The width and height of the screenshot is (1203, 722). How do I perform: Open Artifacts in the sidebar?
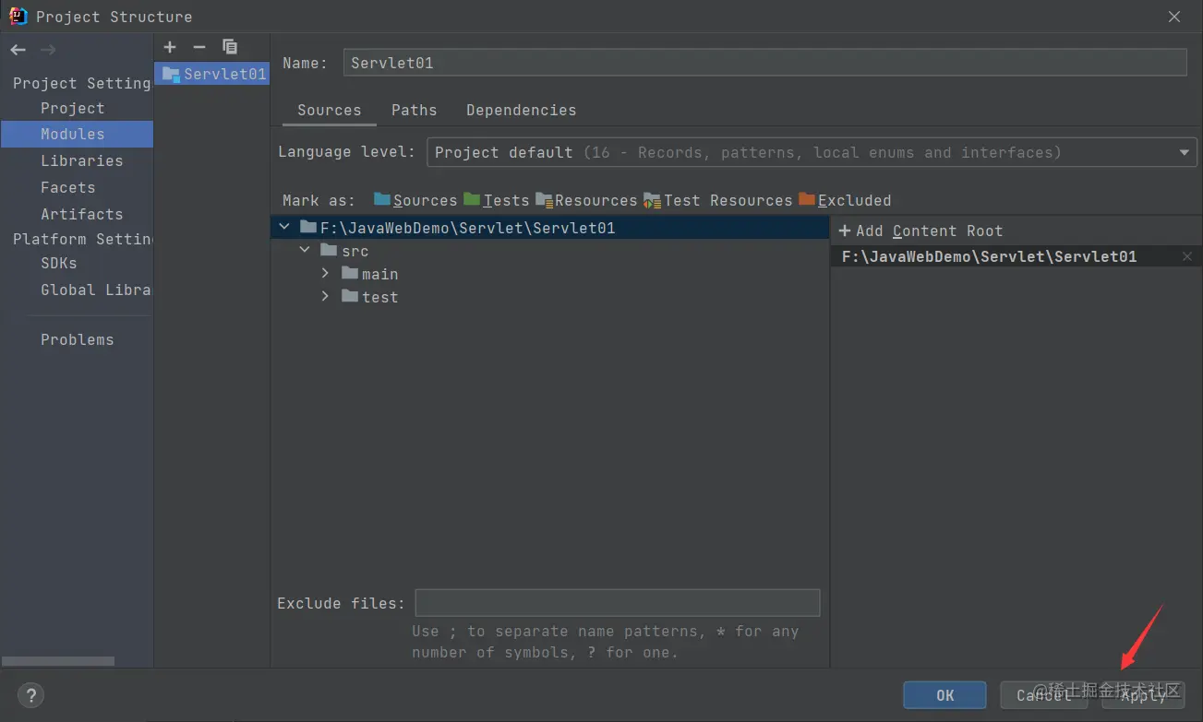(81, 214)
